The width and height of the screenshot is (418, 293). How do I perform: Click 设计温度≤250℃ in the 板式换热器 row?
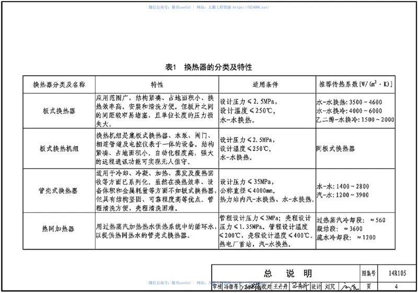(x=247, y=110)
